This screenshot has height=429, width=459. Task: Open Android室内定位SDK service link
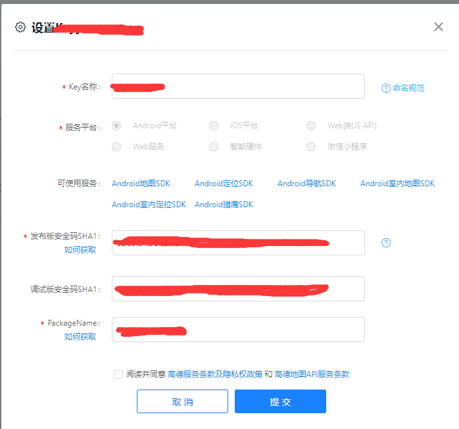tap(149, 205)
